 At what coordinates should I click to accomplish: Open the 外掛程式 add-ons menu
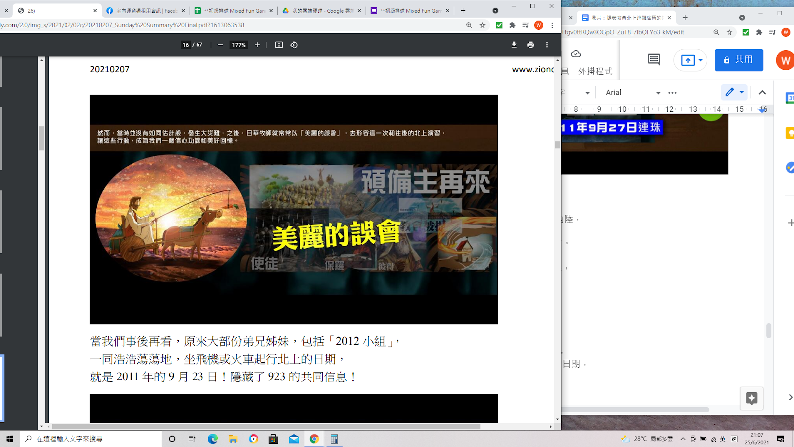[595, 71]
